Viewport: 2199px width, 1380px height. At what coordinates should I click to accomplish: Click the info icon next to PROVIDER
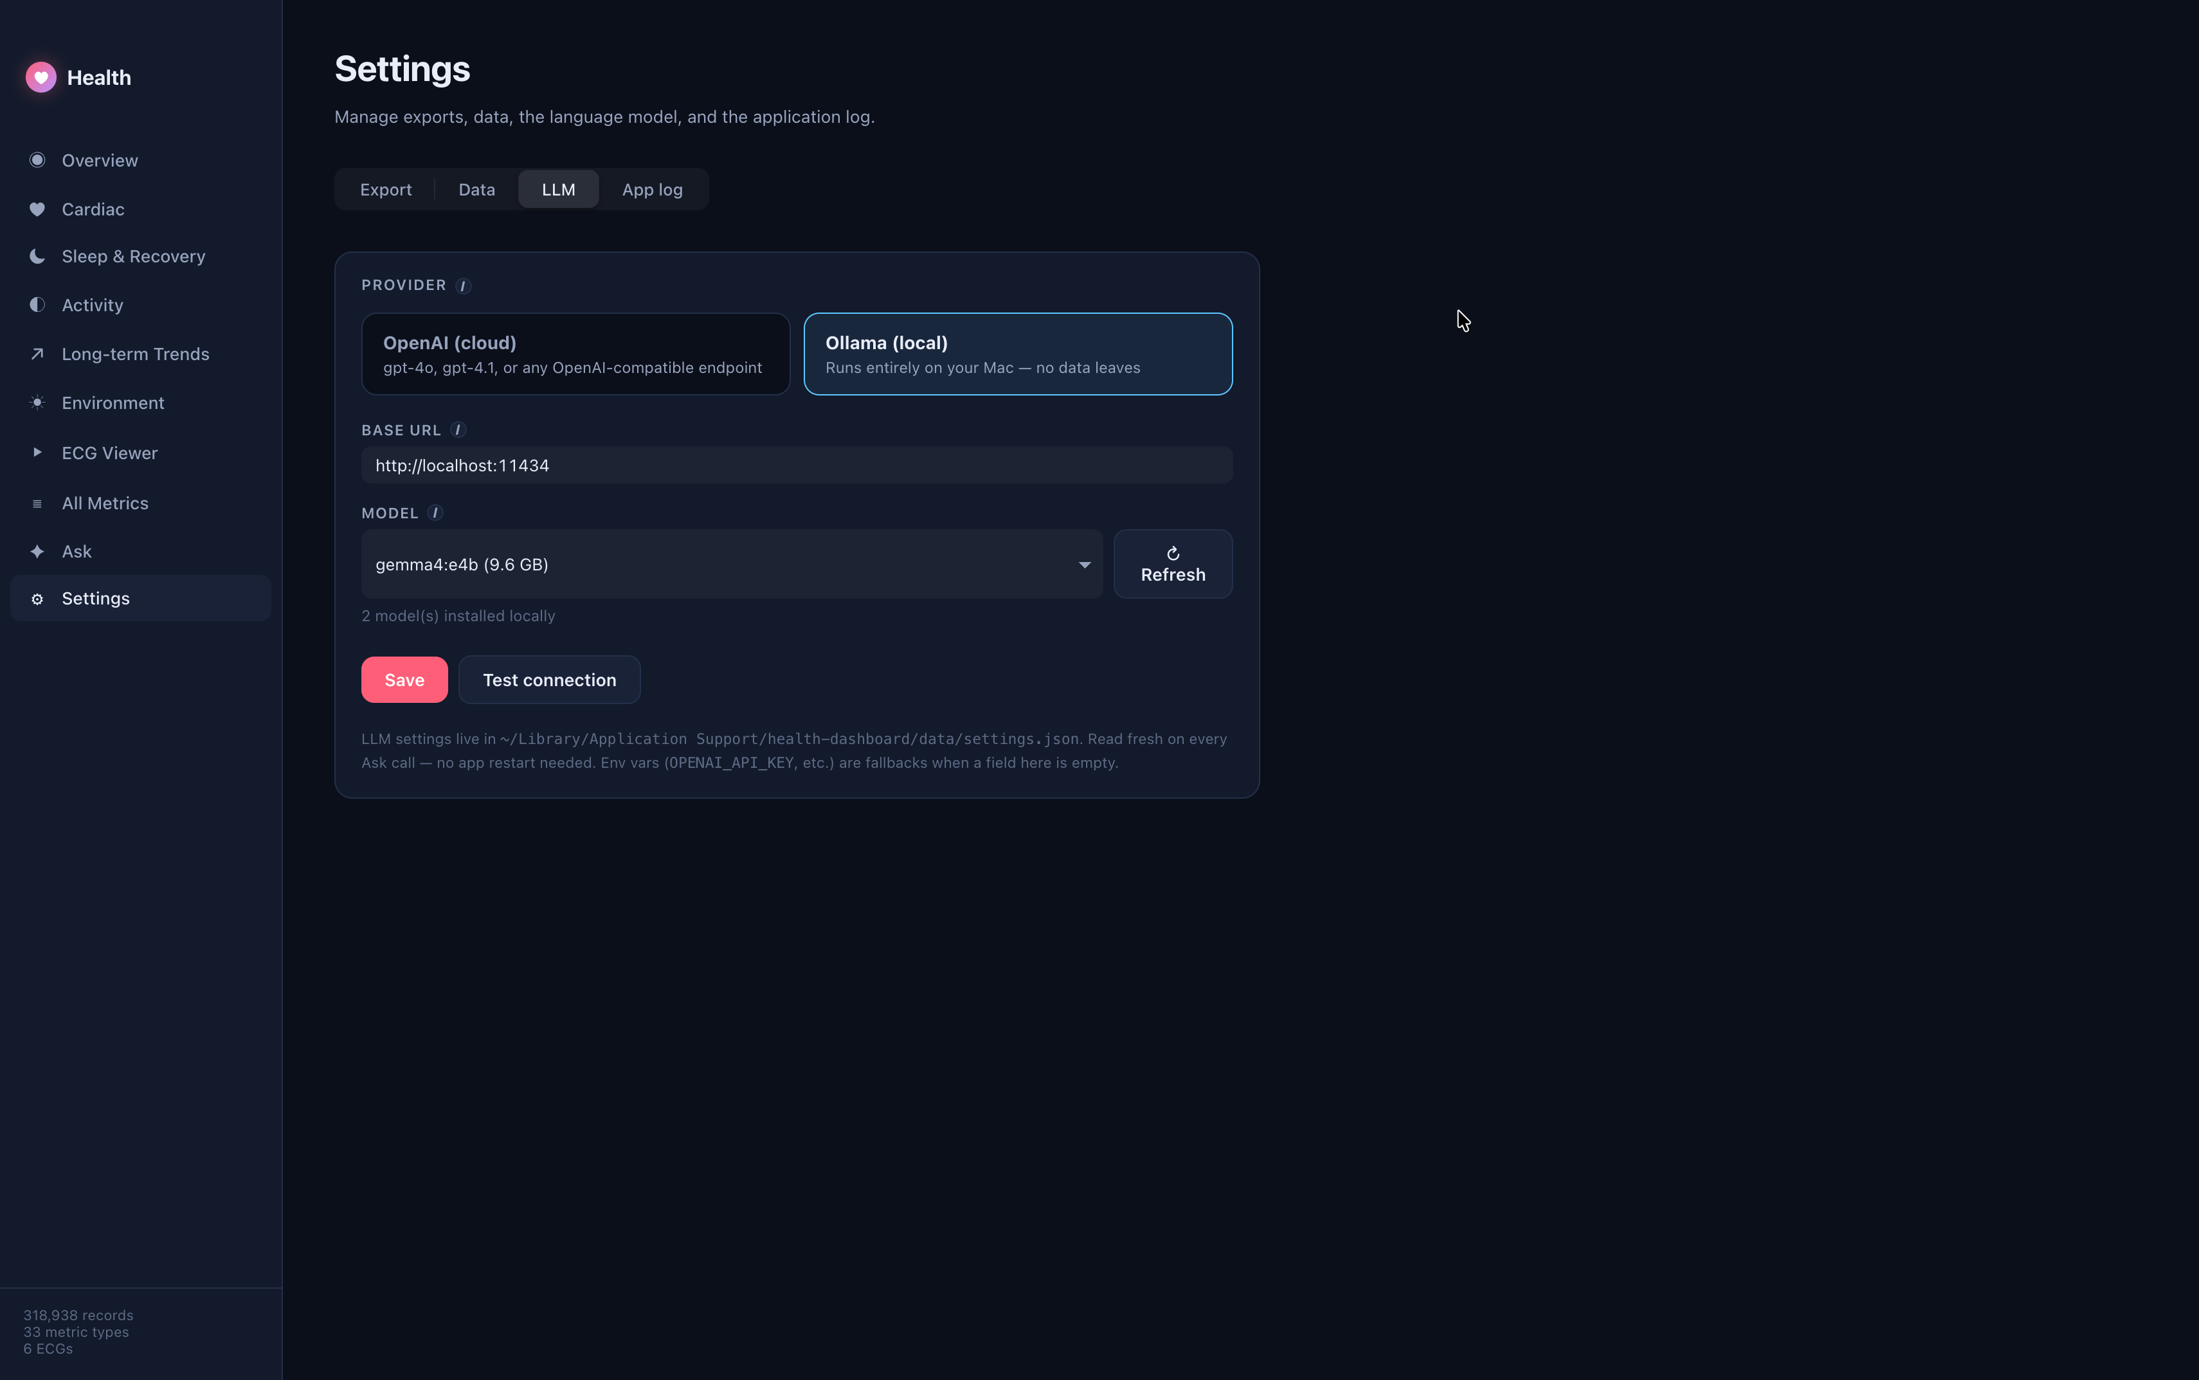coord(464,286)
